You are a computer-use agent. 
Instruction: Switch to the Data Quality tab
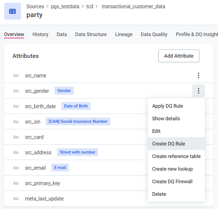click(x=154, y=34)
